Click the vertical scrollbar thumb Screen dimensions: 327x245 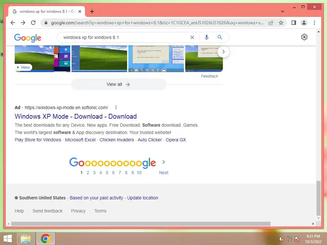pyautogui.click(x=318, y=198)
